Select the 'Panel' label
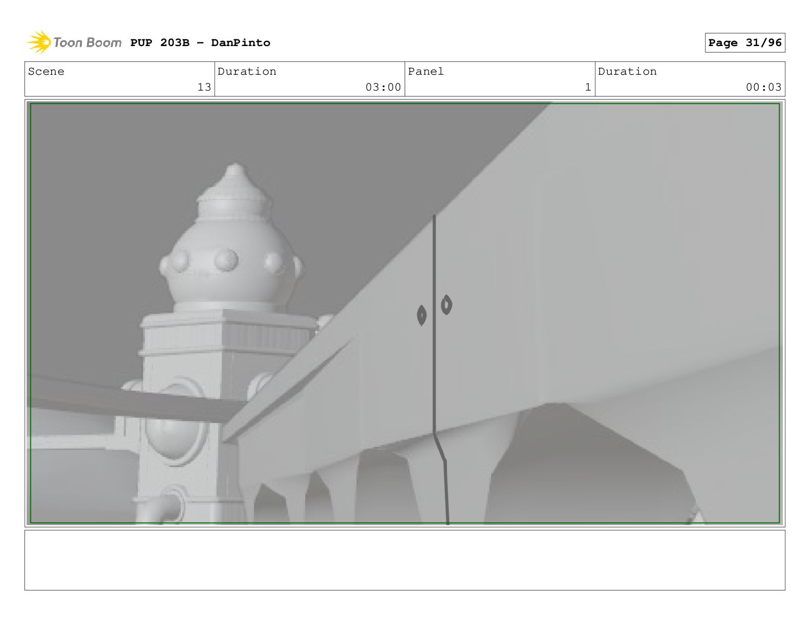Screen dimensions: 810x627 tap(426, 72)
